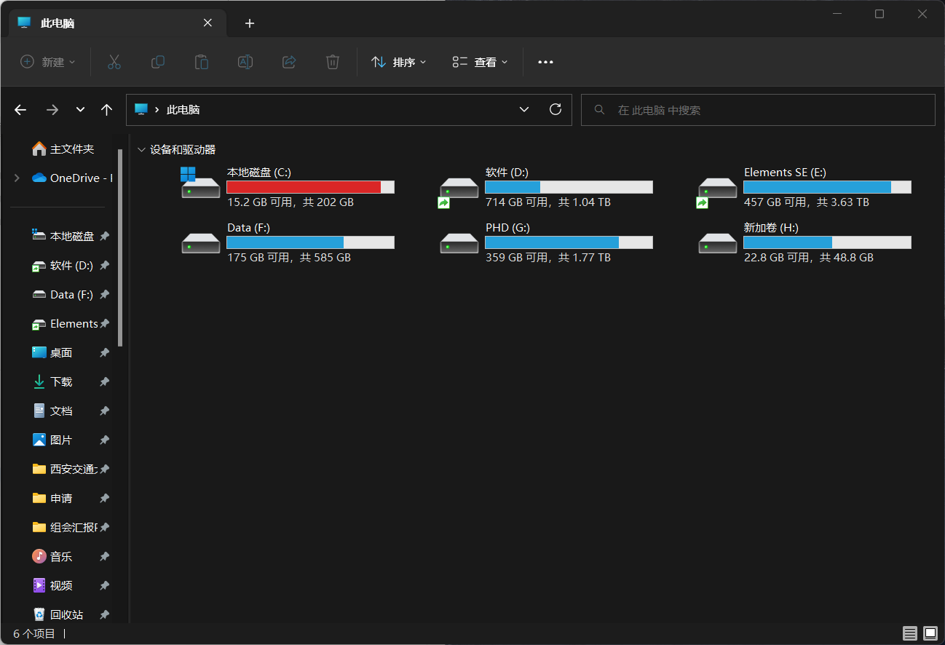Screen dimensions: 945x645
Task: Click chevron before 此电脑 in address bar
Action: [157, 110]
